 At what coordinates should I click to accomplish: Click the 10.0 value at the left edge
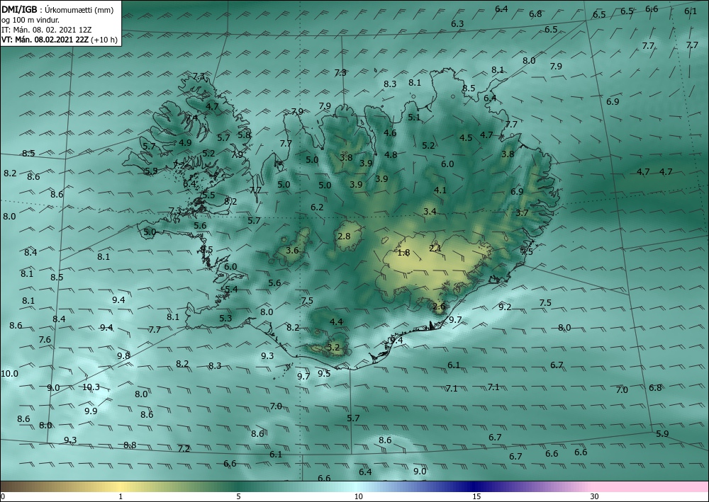pos(9,373)
